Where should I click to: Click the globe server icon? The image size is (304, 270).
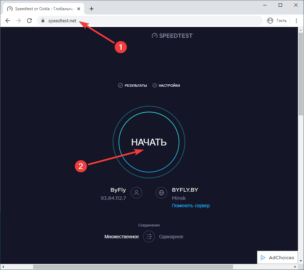pyautogui.click(x=161, y=193)
